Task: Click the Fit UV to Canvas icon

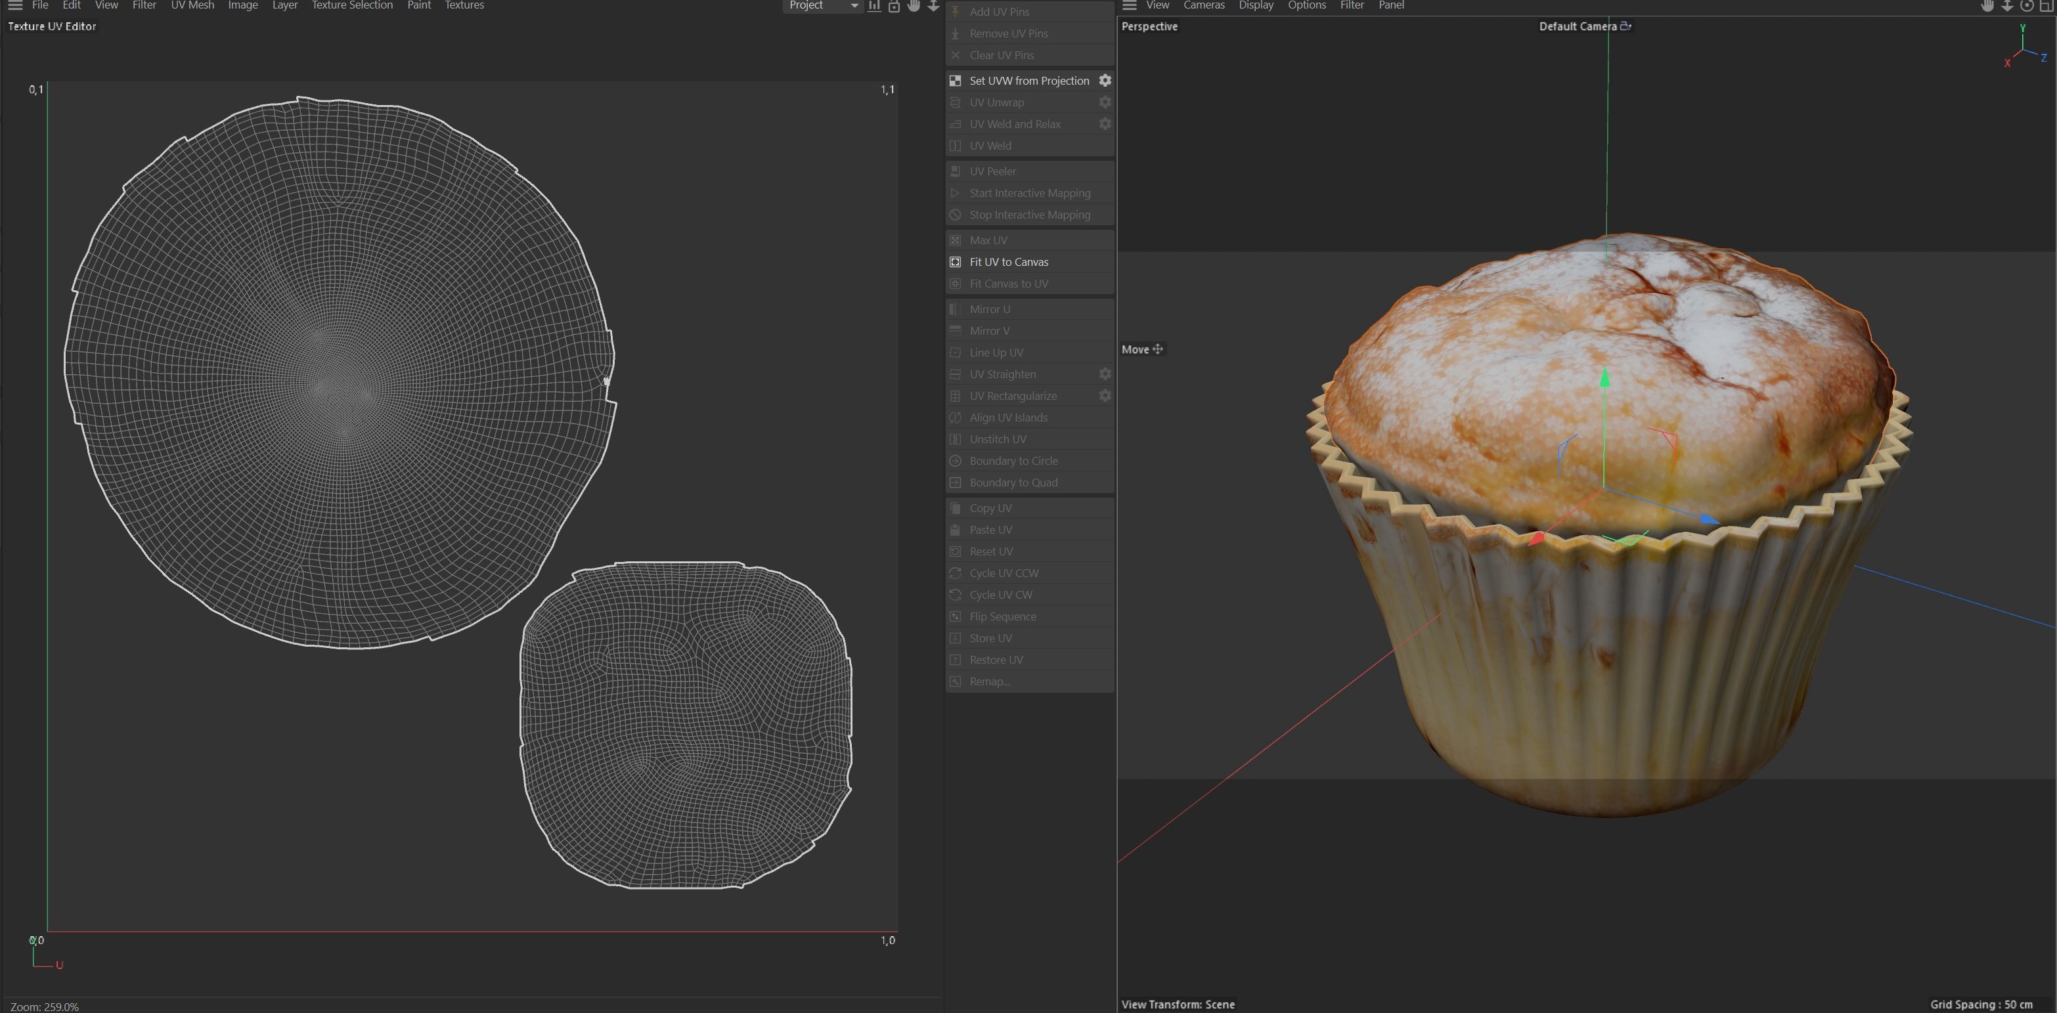Action: (x=955, y=261)
